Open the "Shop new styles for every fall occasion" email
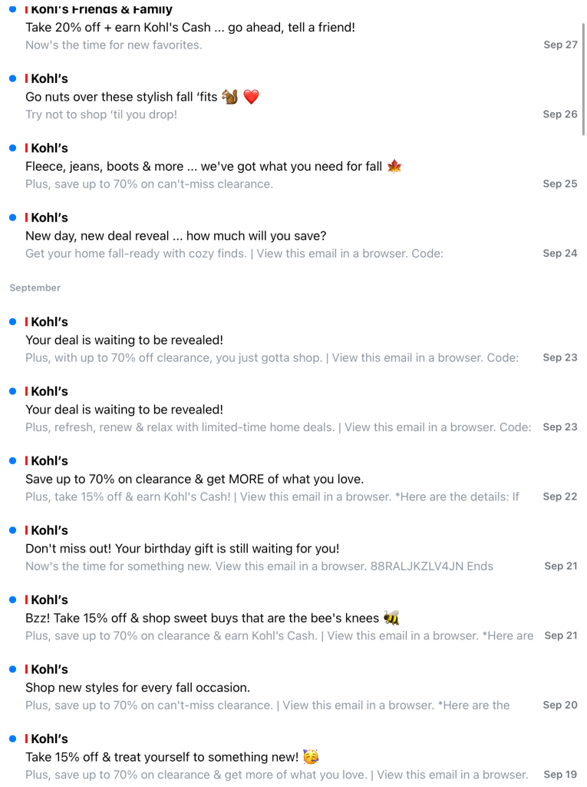The image size is (587, 787). pyautogui.click(x=138, y=688)
